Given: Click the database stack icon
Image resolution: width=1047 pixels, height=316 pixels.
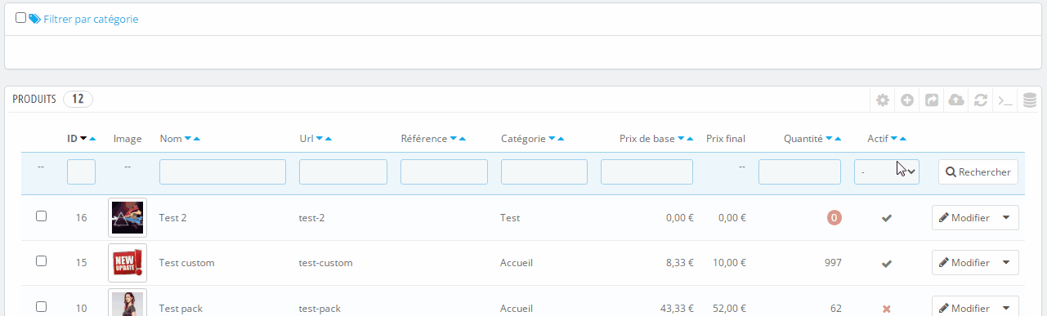Looking at the screenshot, I should 1030,100.
